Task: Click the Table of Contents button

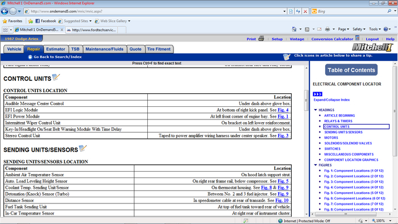Action: click(x=351, y=70)
